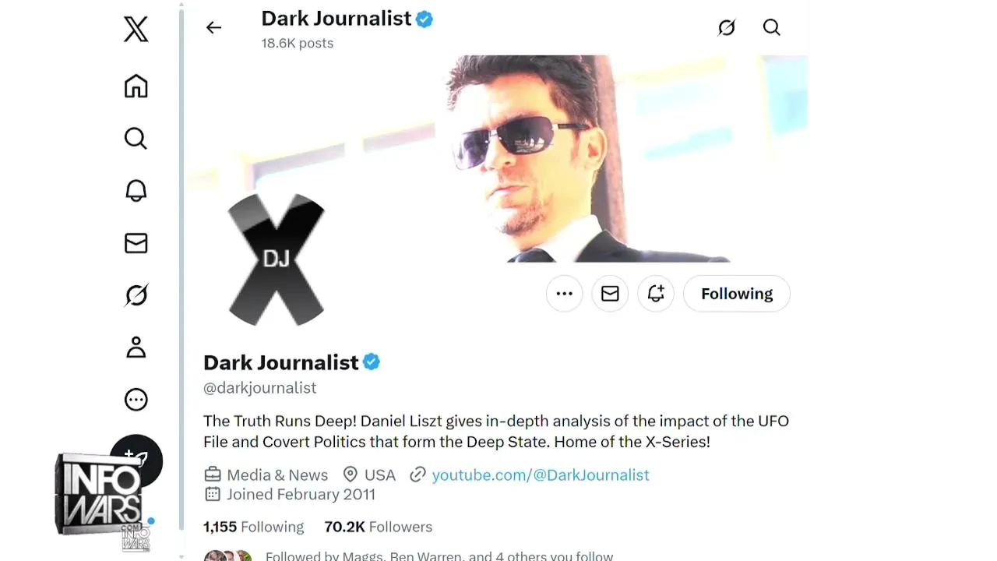The height and width of the screenshot is (561, 997).
Task: Go to Home in sidebar
Action: pyautogui.click(x=136, y=86)
